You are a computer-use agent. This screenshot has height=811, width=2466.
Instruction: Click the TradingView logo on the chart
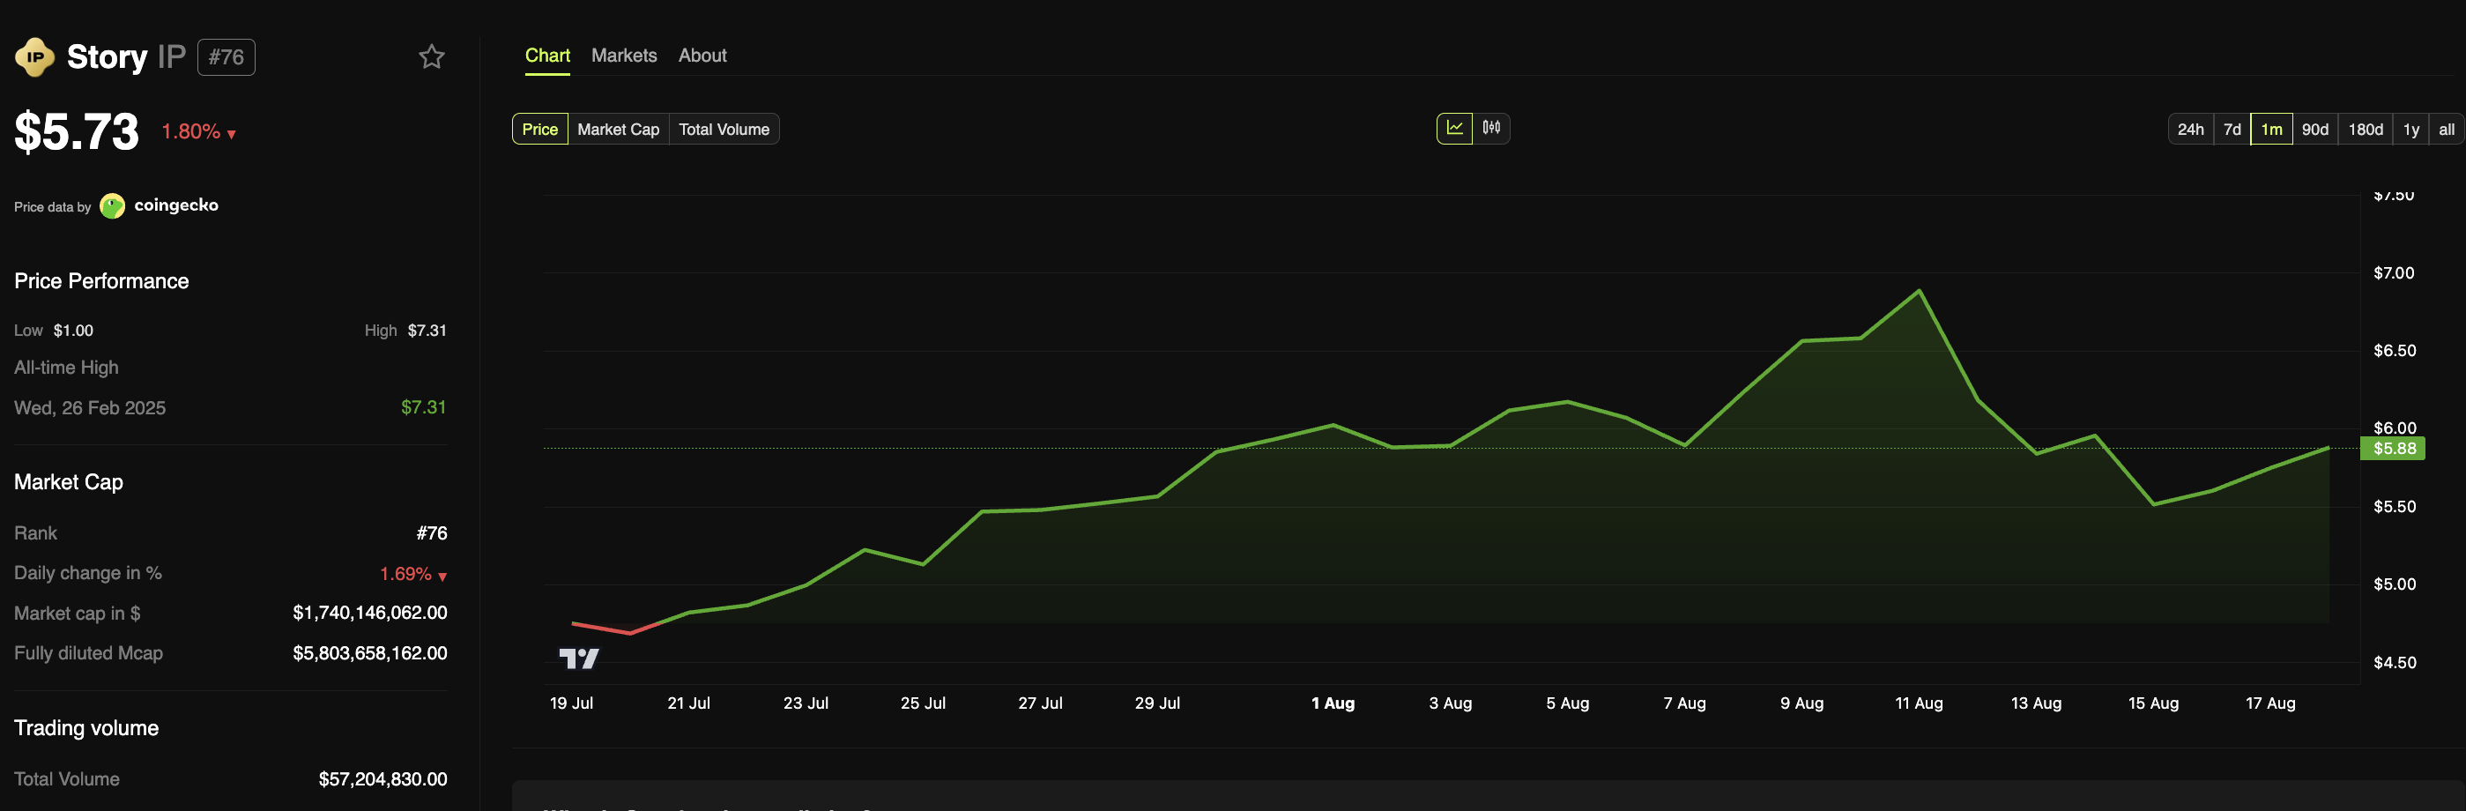click(x=578, y=657)
